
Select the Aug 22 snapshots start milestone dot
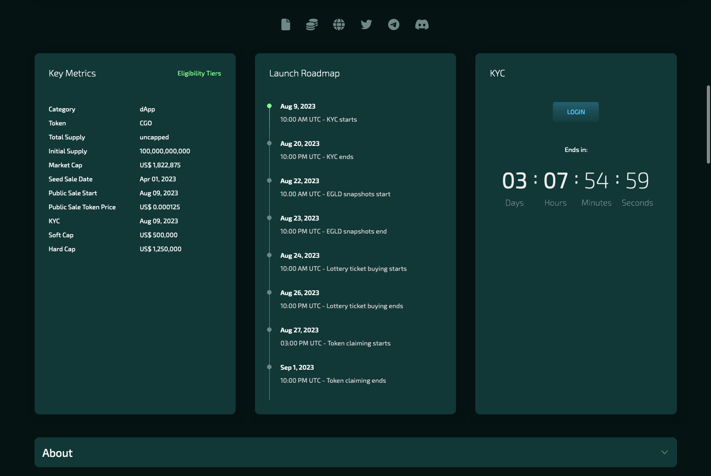pyautogui.click(x=269, y=180)
